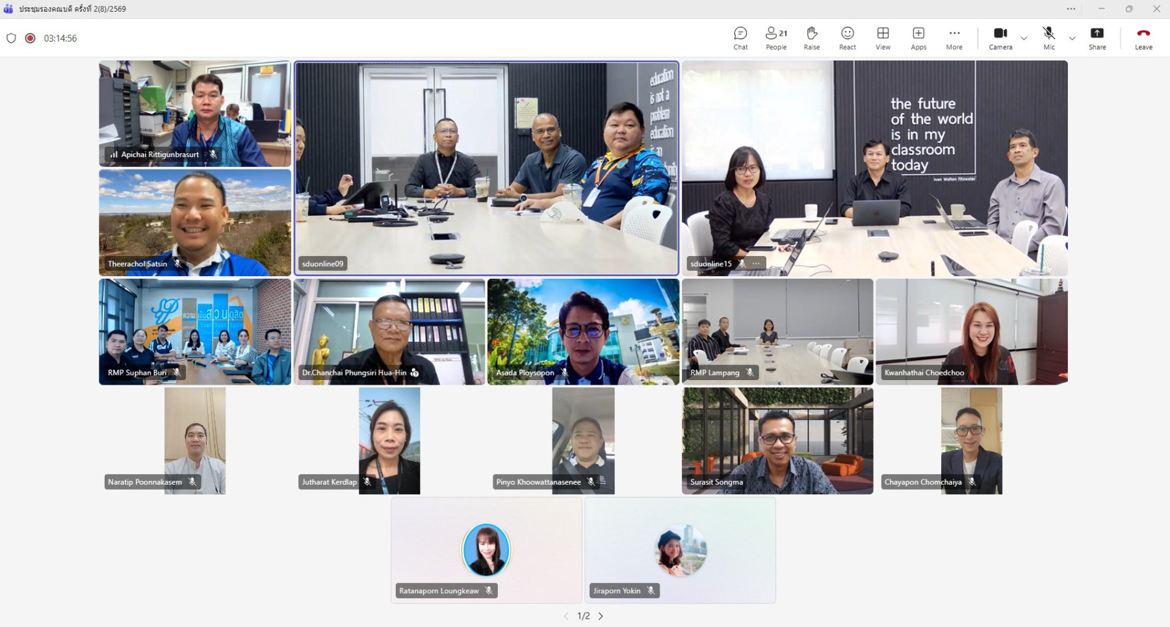
Task: Toggle the Camera on or off
Action: tap(1000, 38)
